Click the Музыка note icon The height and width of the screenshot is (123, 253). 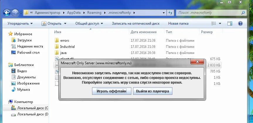coord(13,89)
